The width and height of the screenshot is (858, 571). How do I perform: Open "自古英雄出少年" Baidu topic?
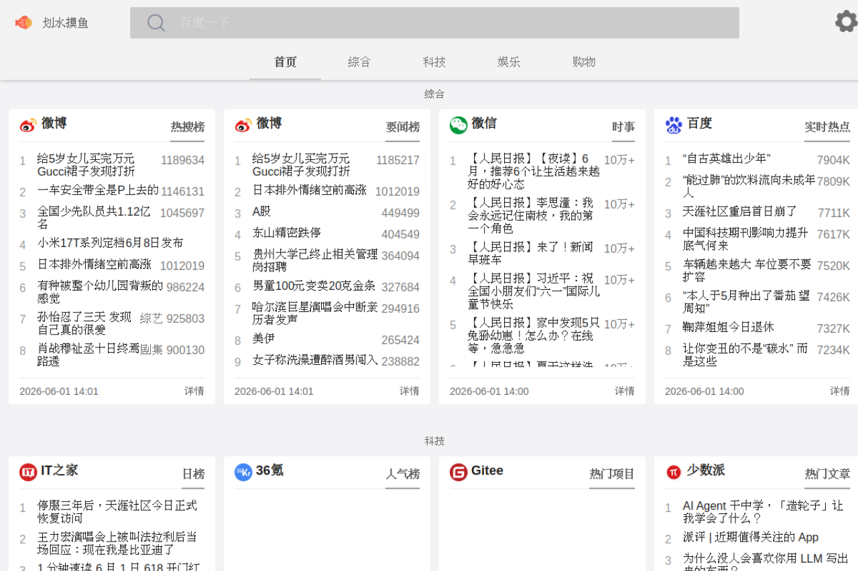[727, 159]
